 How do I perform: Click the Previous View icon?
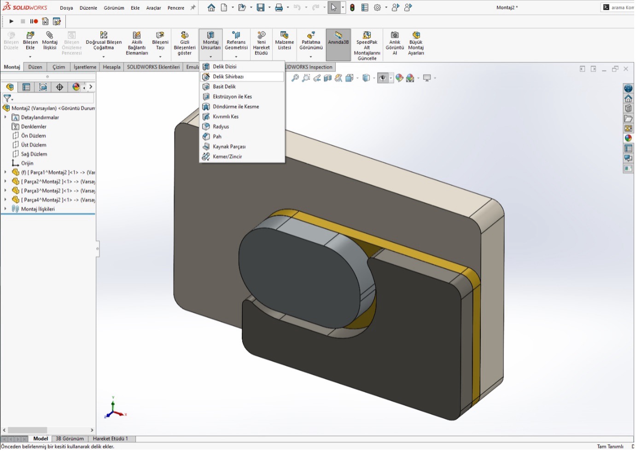point(317,78)
